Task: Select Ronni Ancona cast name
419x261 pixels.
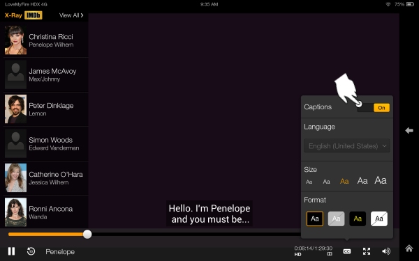Action: (x=50, y=209)
